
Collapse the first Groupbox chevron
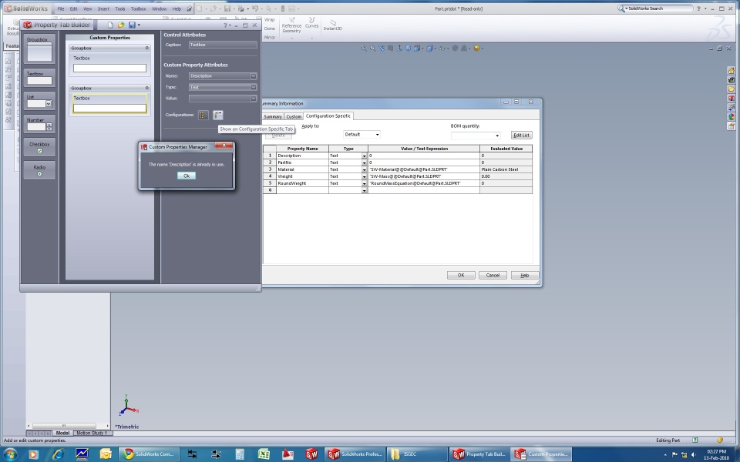(x=146, y=48)
